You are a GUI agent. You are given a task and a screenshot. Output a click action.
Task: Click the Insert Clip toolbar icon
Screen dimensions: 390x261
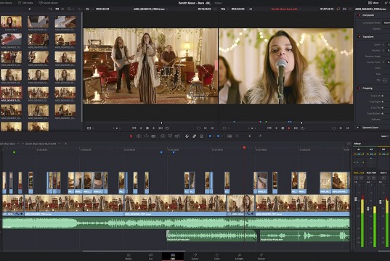click(163, 136)
